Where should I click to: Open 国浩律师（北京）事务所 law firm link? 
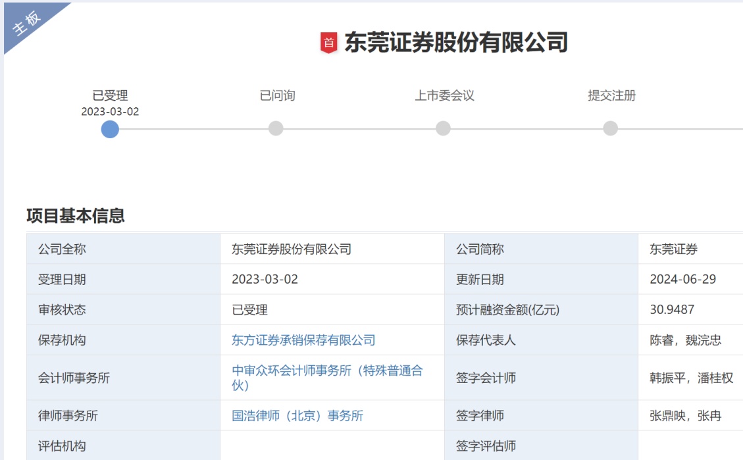(x=297, y=416)
